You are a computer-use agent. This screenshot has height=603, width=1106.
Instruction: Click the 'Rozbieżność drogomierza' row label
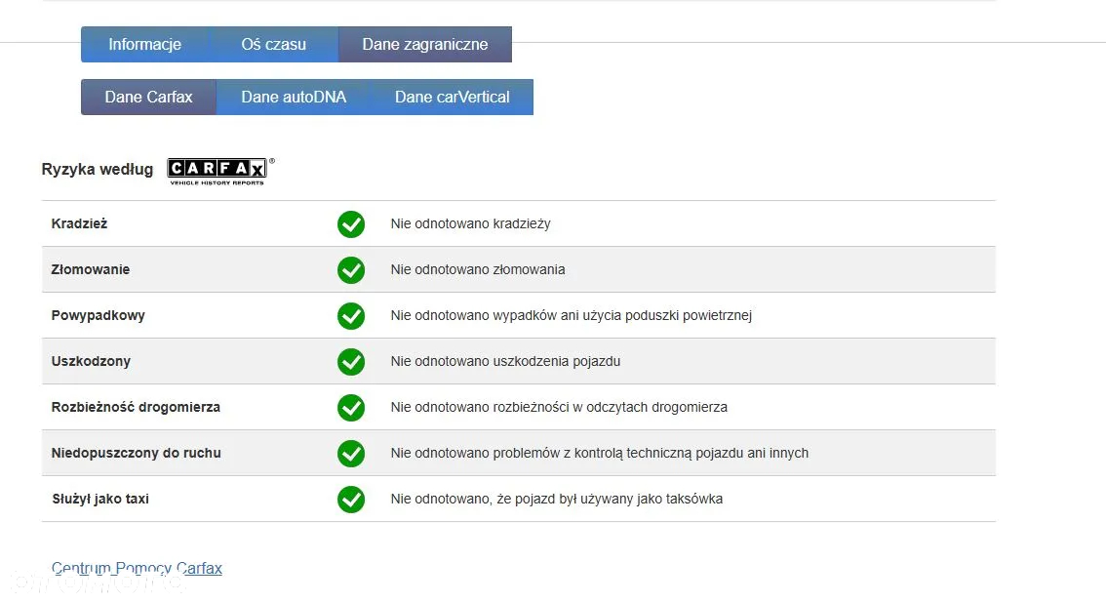tap(136, 407)
